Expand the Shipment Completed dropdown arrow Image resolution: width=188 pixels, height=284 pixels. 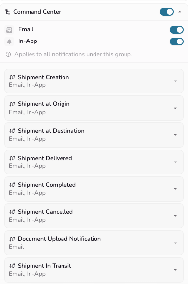pos(175,189)
